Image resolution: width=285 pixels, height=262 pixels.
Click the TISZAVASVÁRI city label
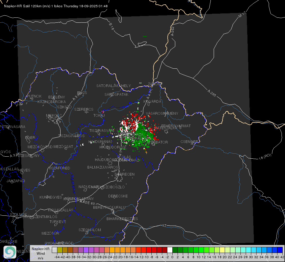pyautogui.click(x=102, y=130)
